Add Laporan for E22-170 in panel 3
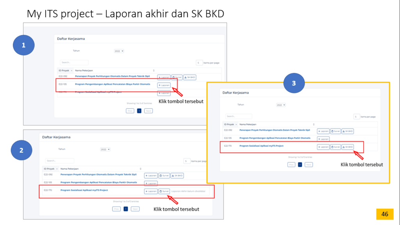This screenshot has width=400, height=225. (323, 147)
